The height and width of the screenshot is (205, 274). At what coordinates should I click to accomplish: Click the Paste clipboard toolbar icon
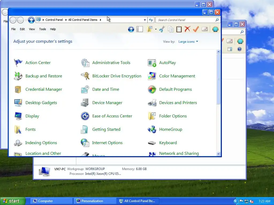point(179,29)
